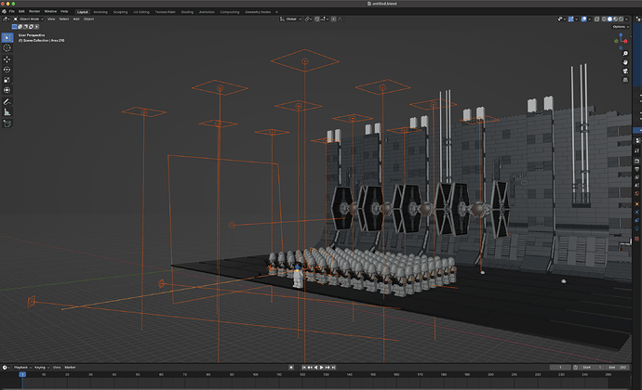Jump to the last frame
642x390 pixels.
coord(333,368)
